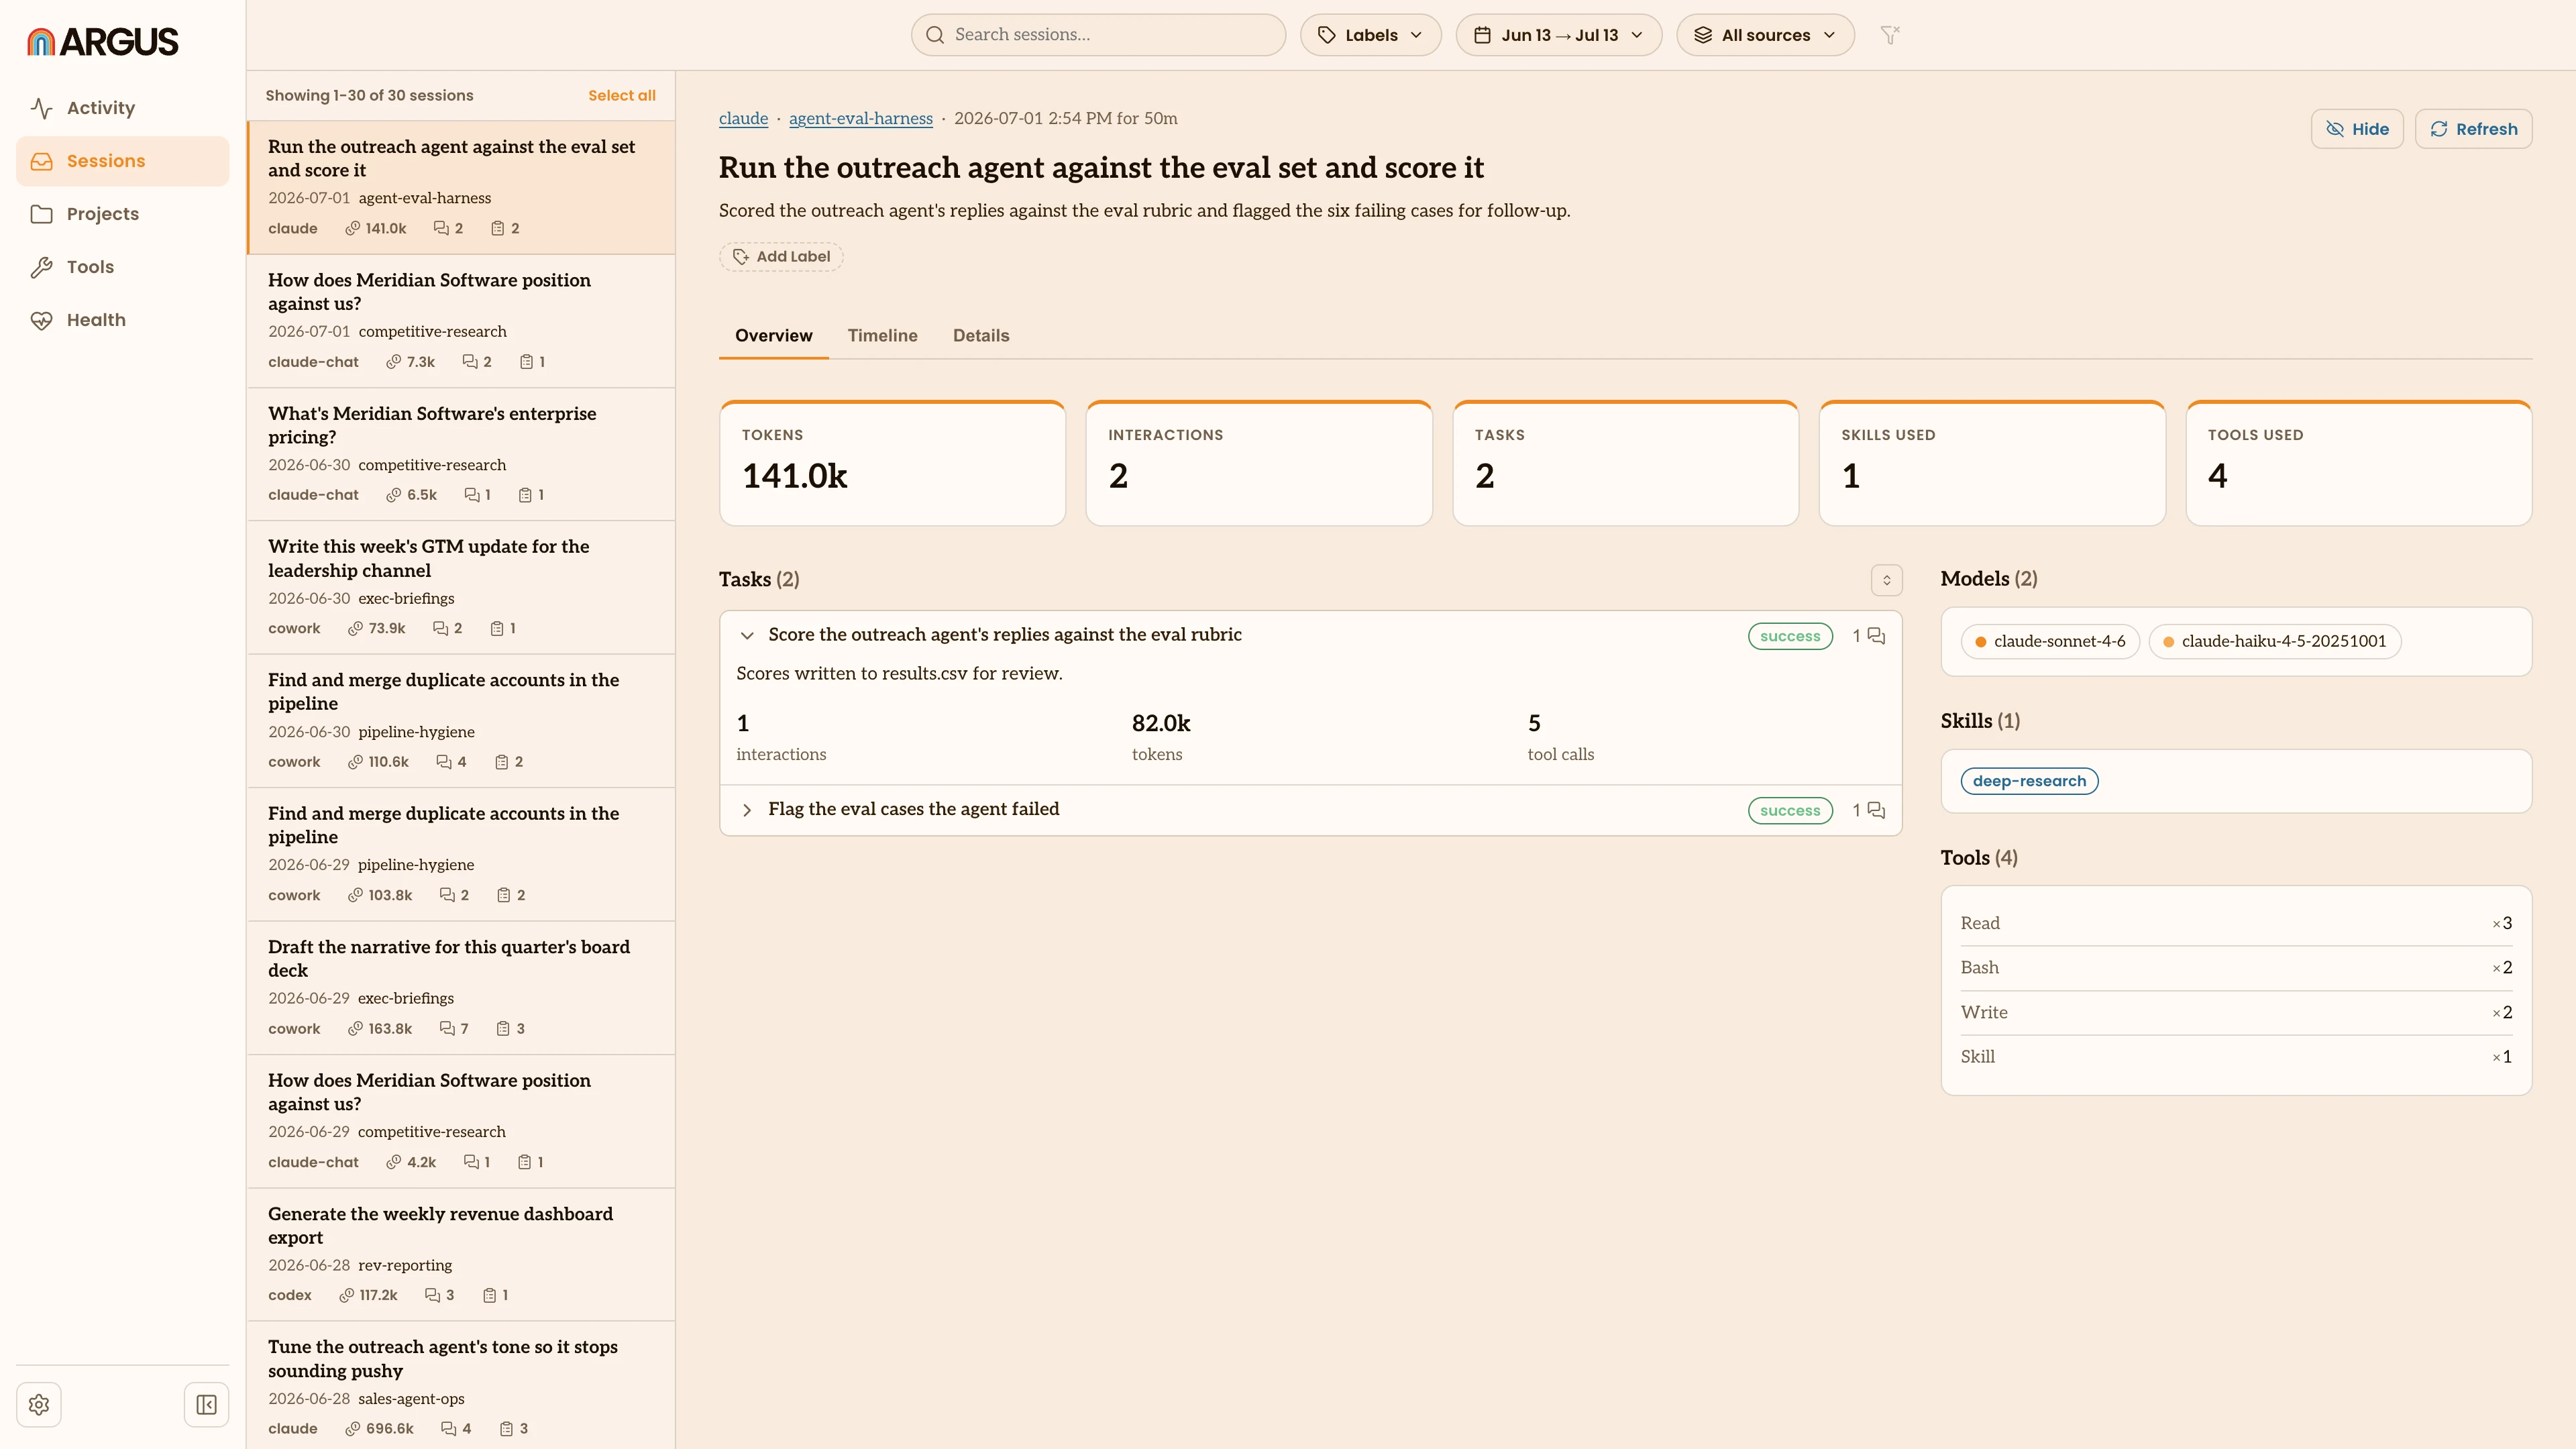The width and height of the screenshot is (2576, 1449).
Task: Click interactions icon in 117.2k session row
Action: pos(432,1295)
